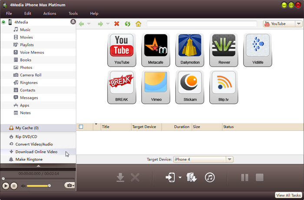This screenshot has height=200, width=304.
Task: Click the red stop loading icon
Action: pyautogui.click(x=116, y=24)
